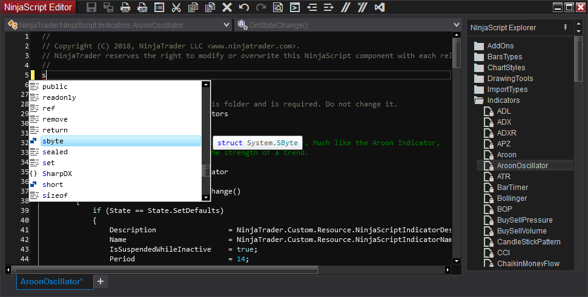Viewport: 588px width, 297px height.
Task: Click the Uncomment Selection icon
Action: (363, 7)
